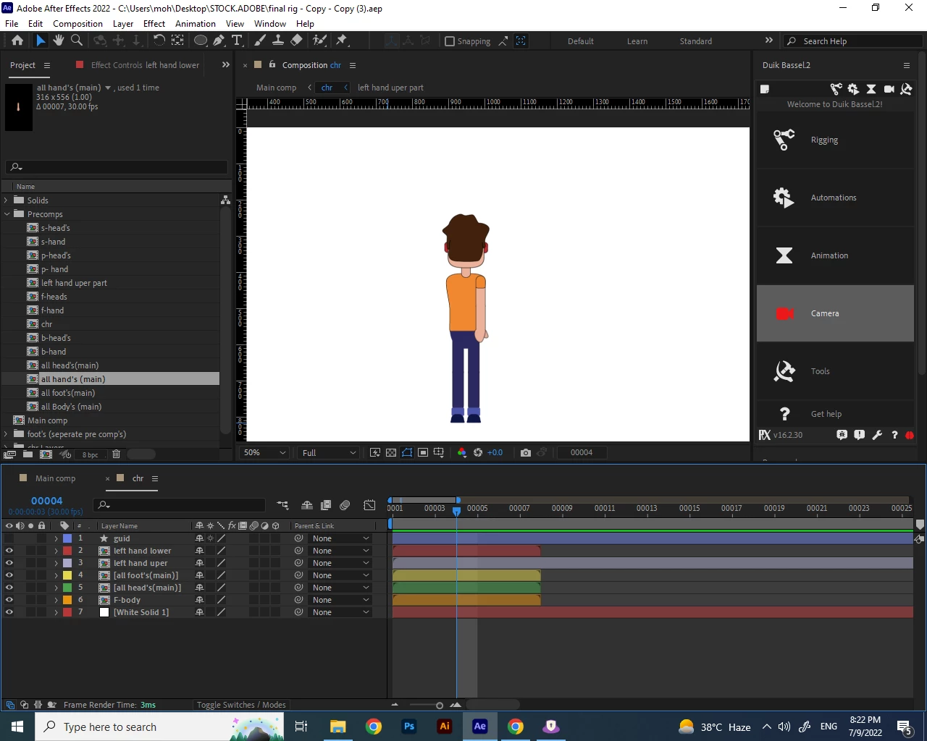Expand the Solids folder
This screenshot has height=741, width=927.
pos(7,200)
